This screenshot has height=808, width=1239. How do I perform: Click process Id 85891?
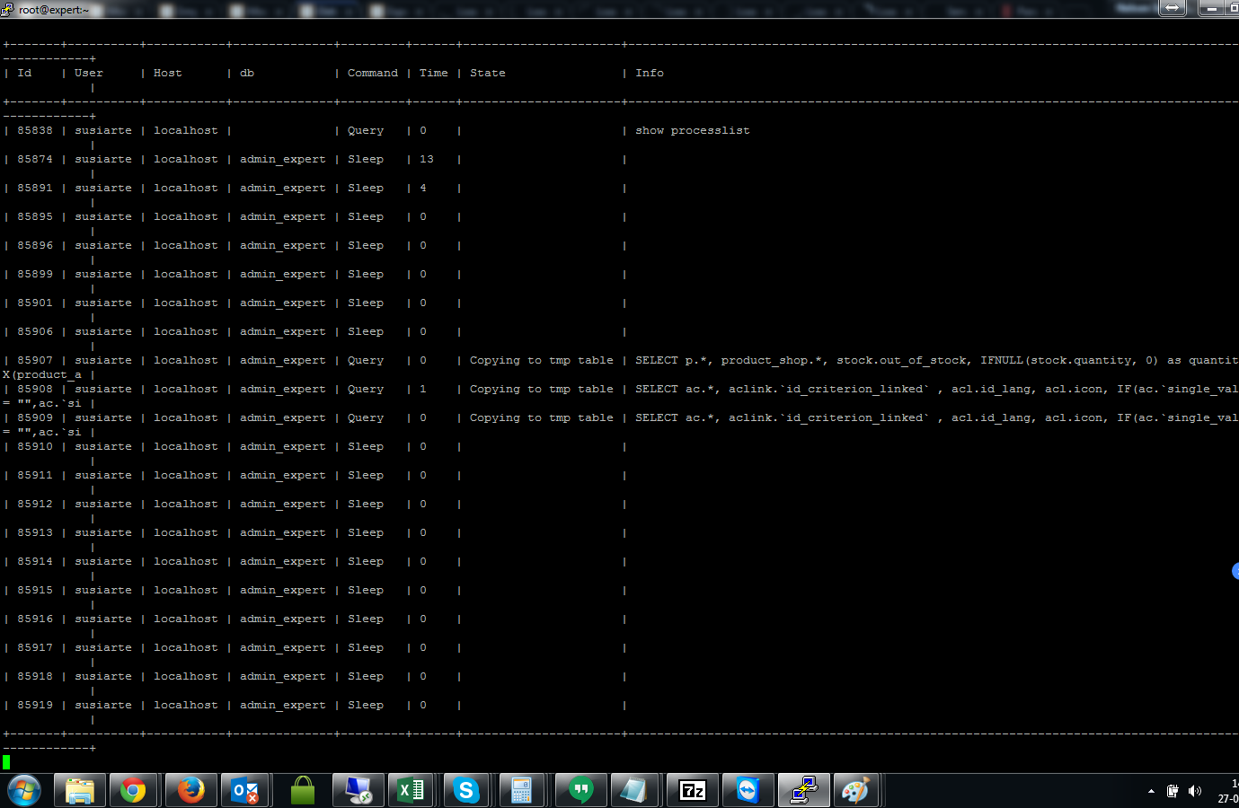click(35, 189)
